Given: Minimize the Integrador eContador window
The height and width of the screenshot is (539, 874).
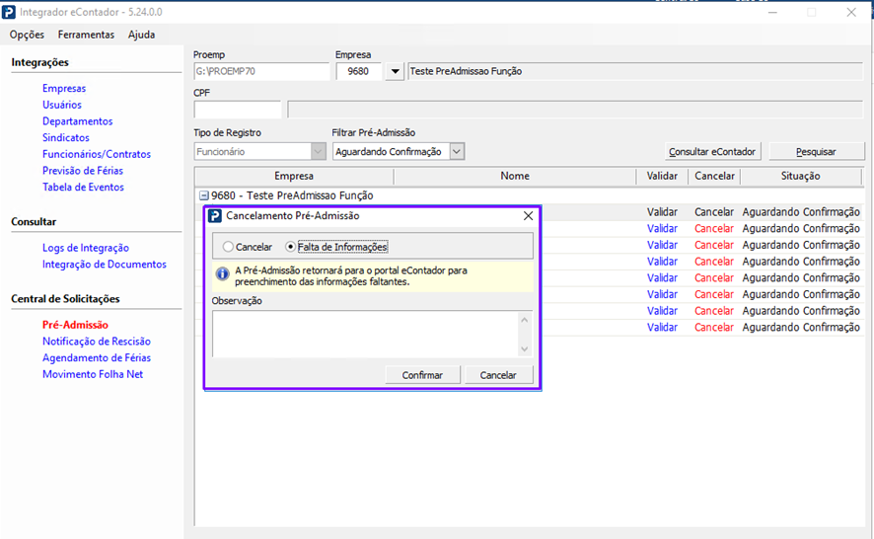Looking at the screenshot, I should [x=772, y=12].
